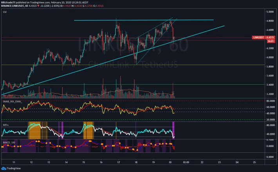Viewport: 278px width, 172px height.
Task: Click date 23 on the time axis
Action: [x=220, y=162]
